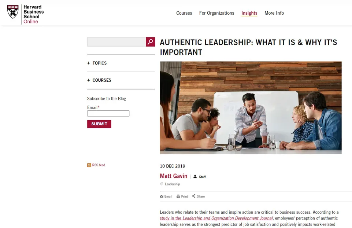Click the tag icon beside Leadership
This screenshot has height=228, width=352.
click(x=162, y=184)
